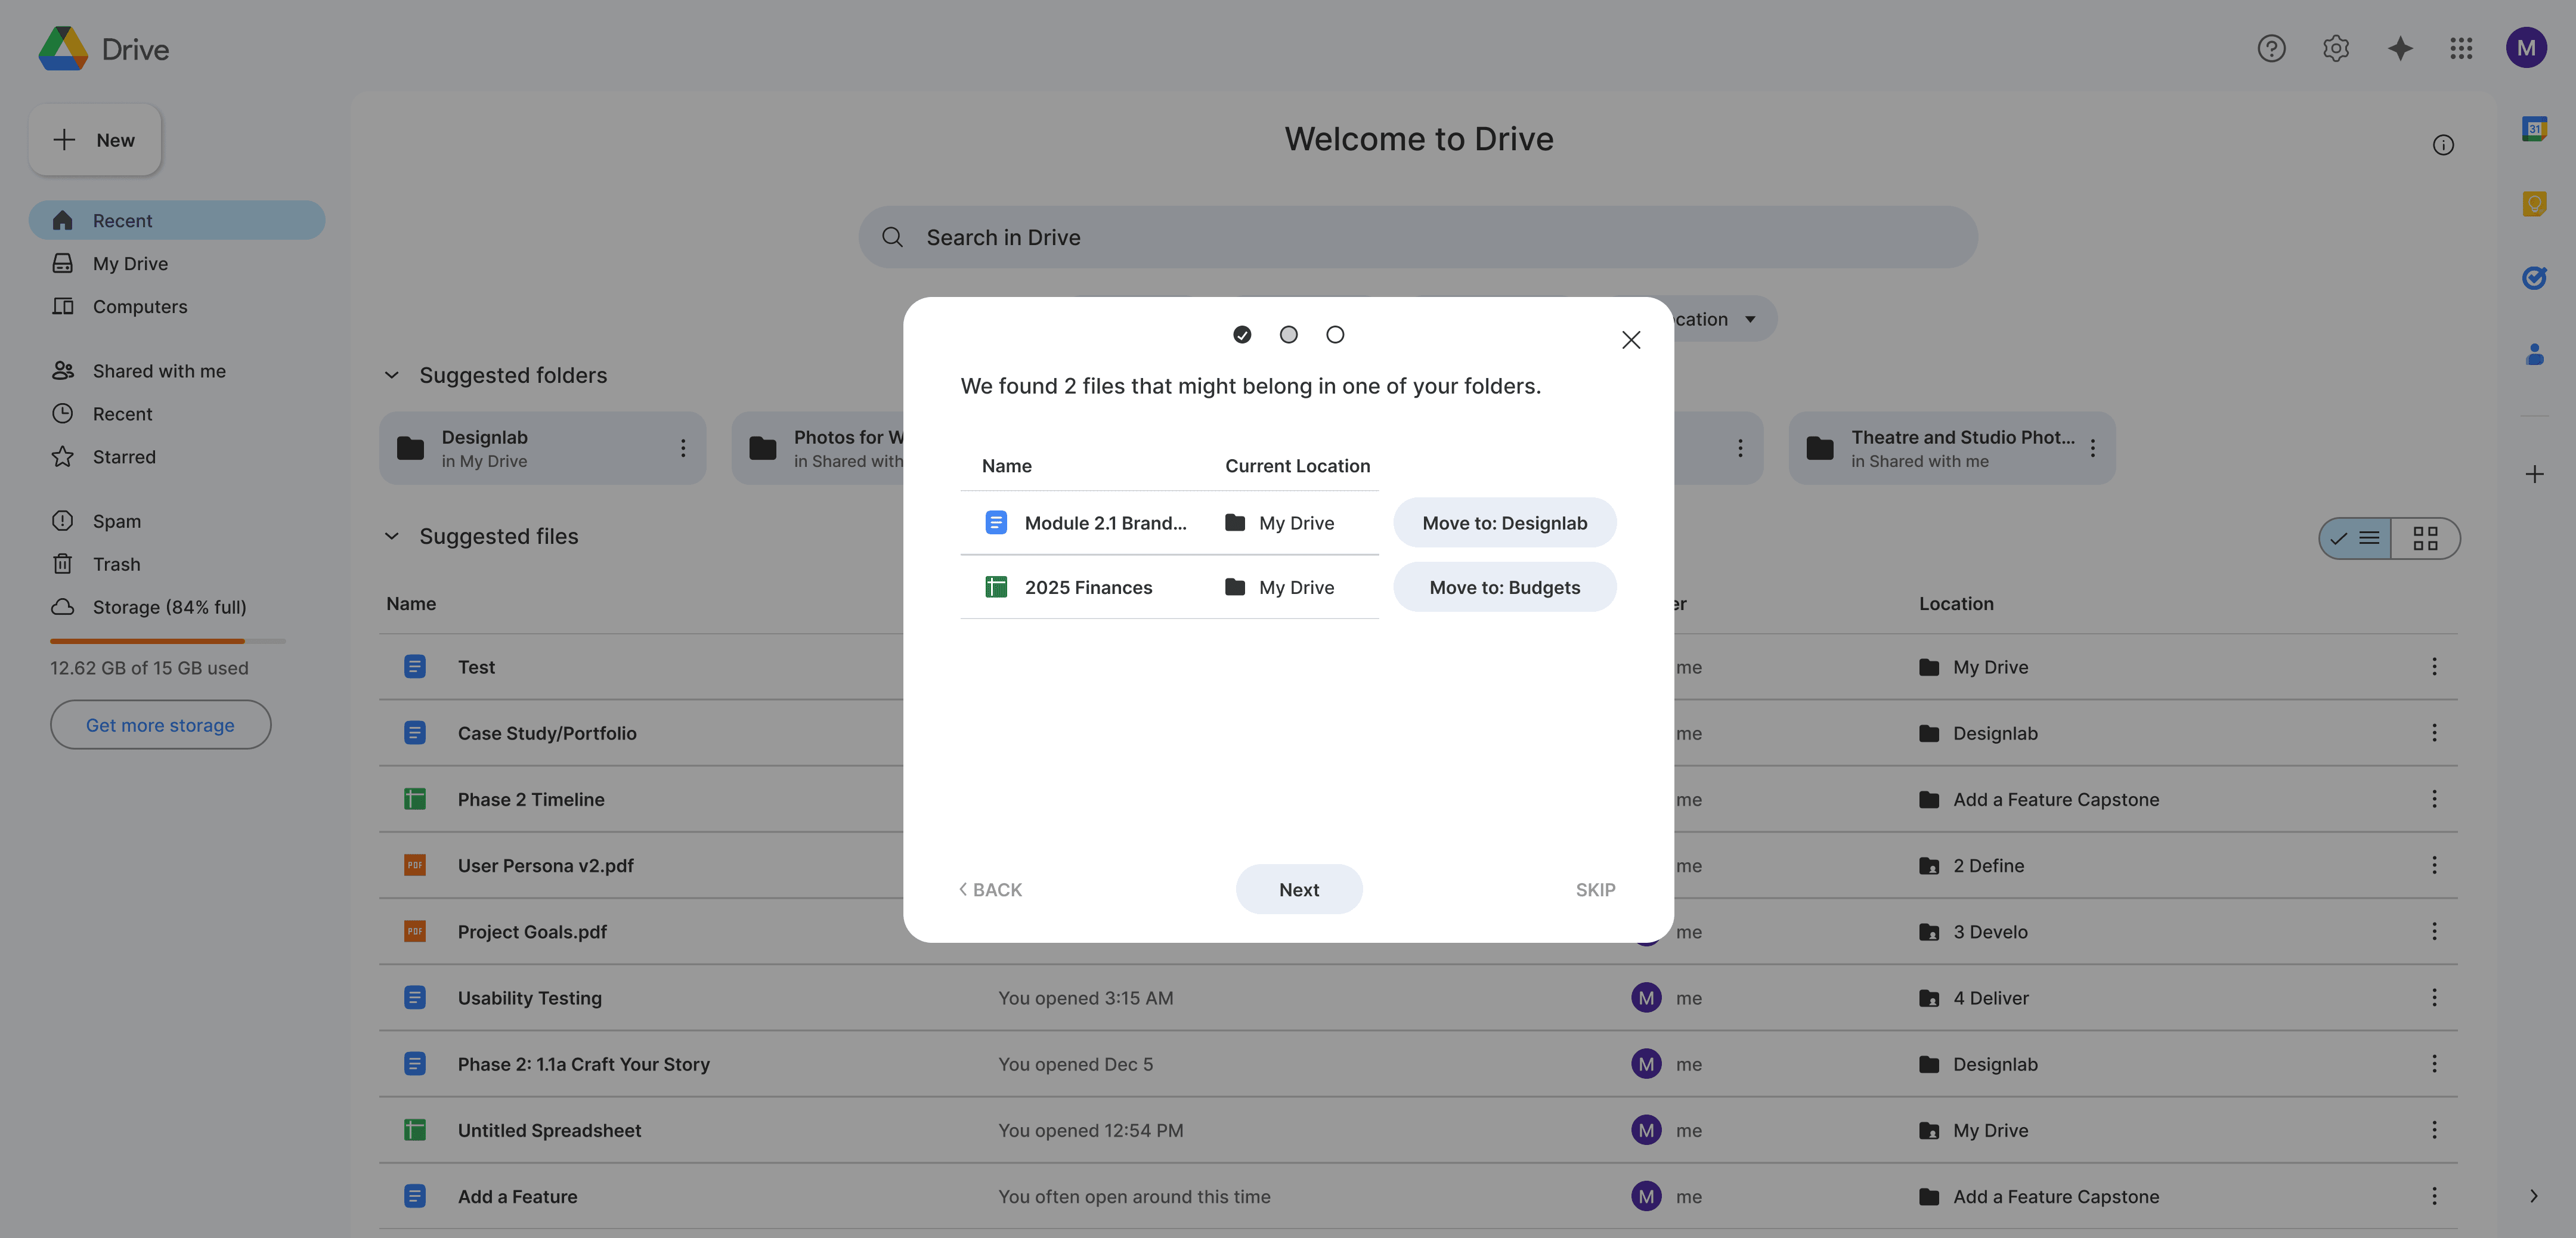Collapse the Suggested folders section
The height and width of the screenshot is (1238, 2576).
click(x=392, y=375)
